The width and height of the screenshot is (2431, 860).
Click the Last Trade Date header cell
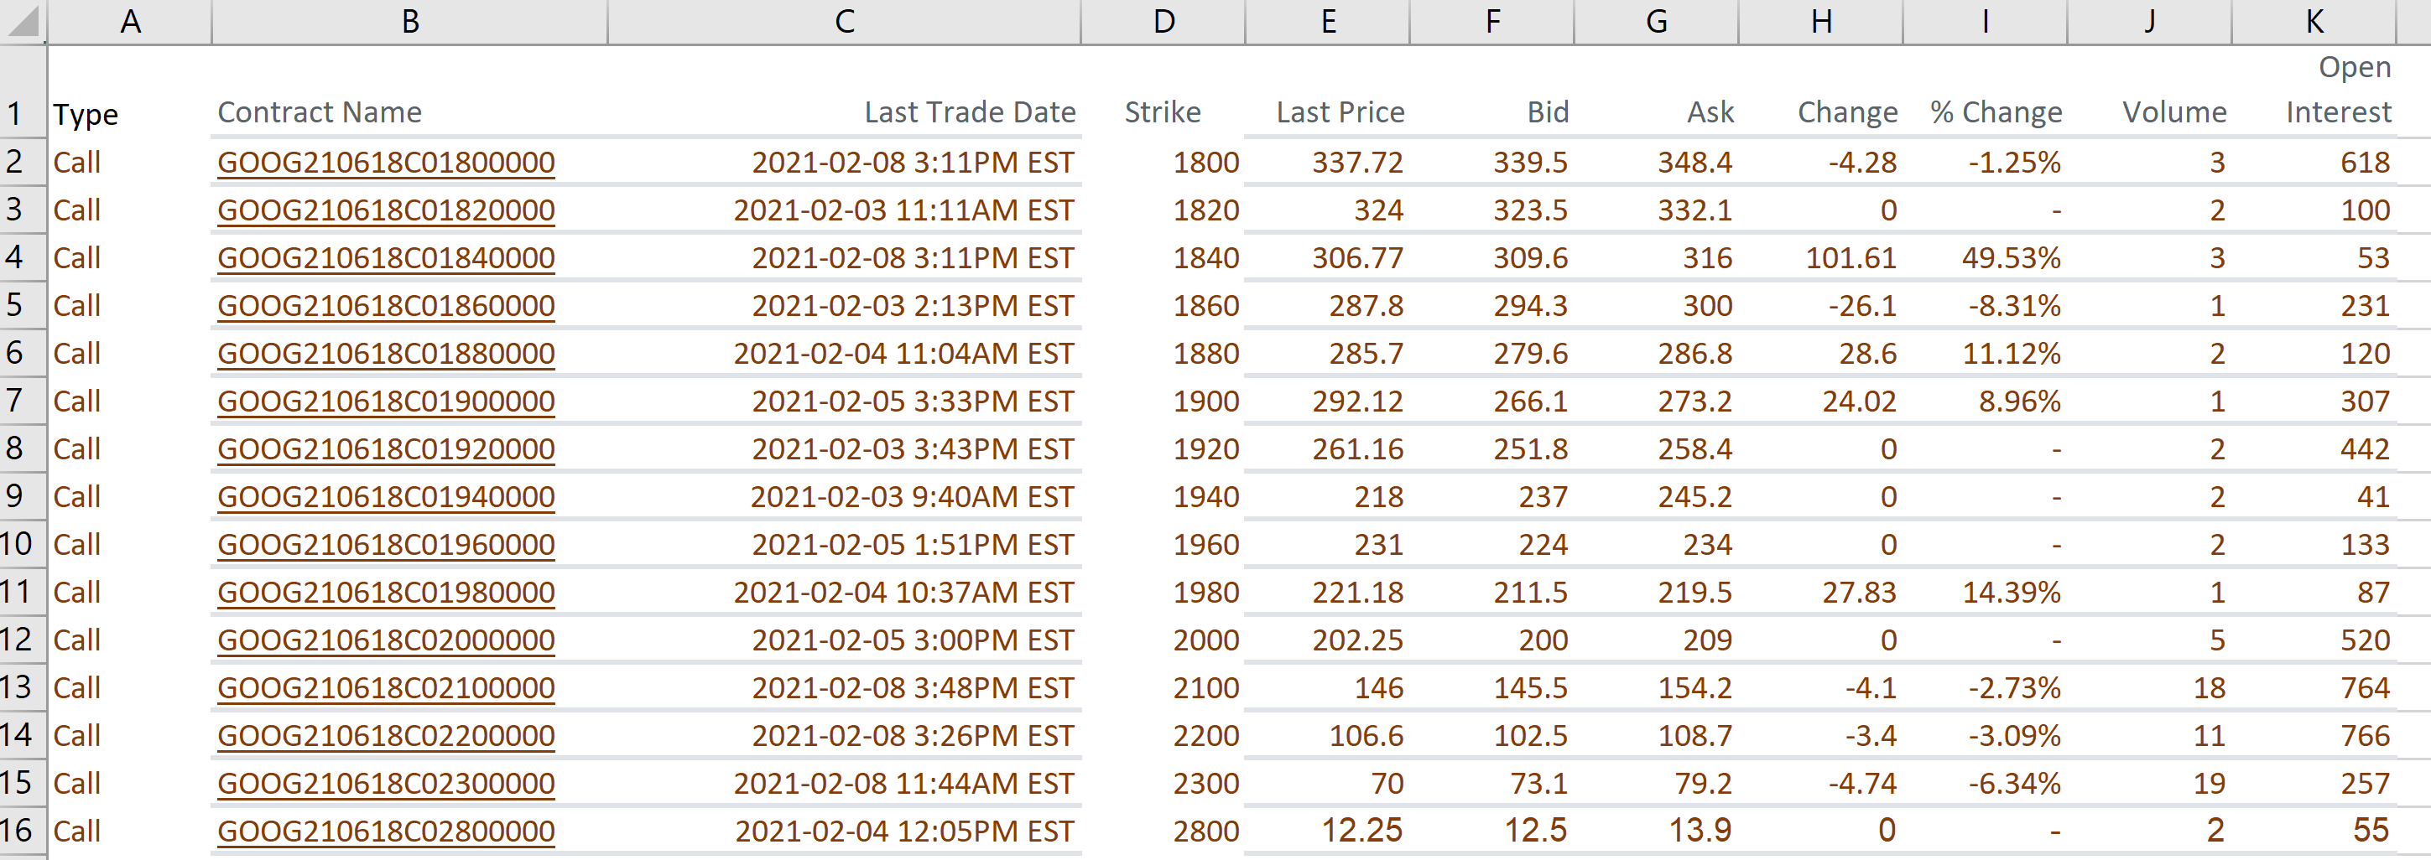[969, 111]
